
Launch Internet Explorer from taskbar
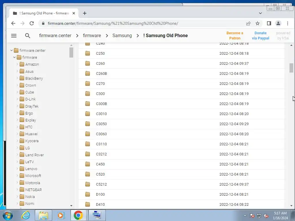[x=26, y=215]
